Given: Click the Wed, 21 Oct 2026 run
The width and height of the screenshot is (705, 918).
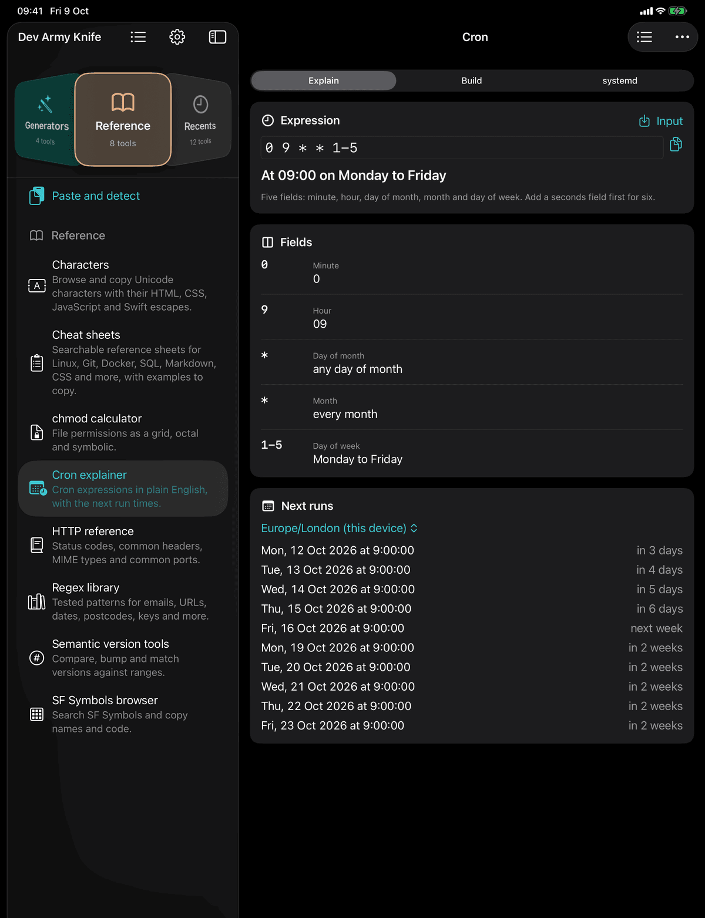Looking at the screenshot, I should [472, 686].
